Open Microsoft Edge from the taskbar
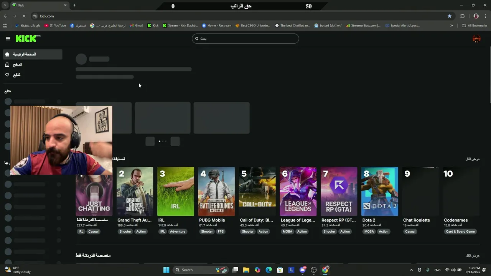The image size is (491, 276). point(269,270)
